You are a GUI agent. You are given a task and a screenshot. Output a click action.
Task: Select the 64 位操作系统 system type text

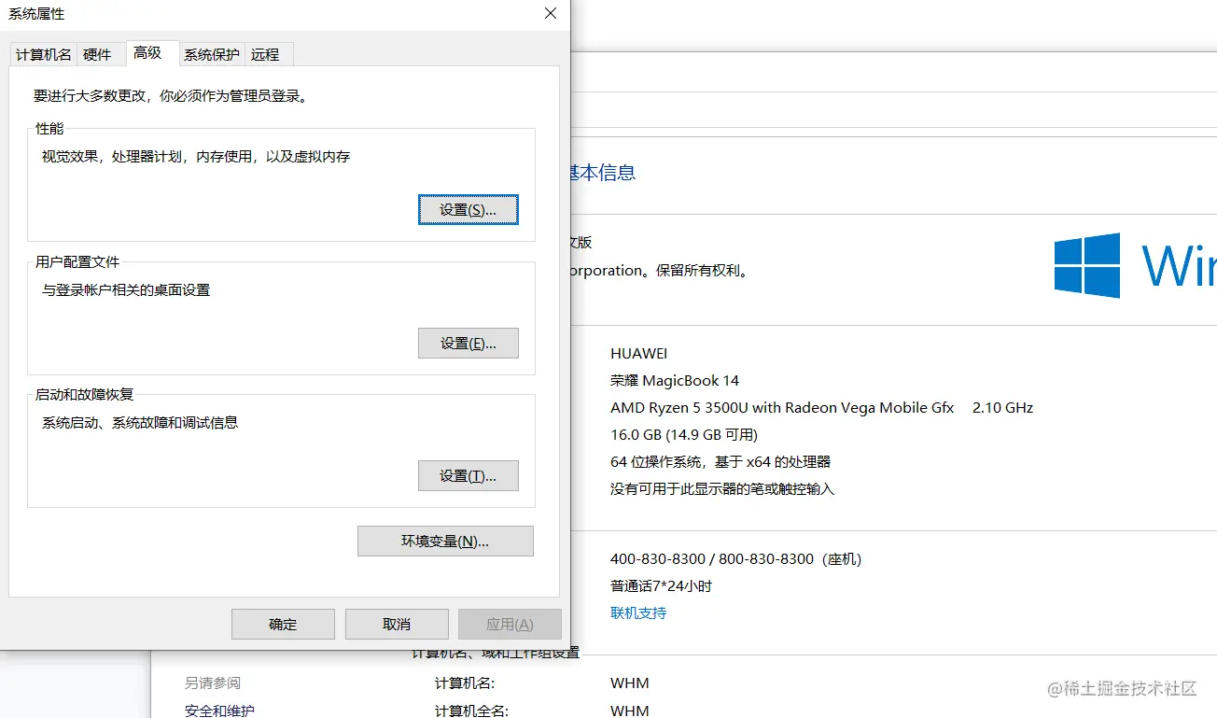point(720,461)
